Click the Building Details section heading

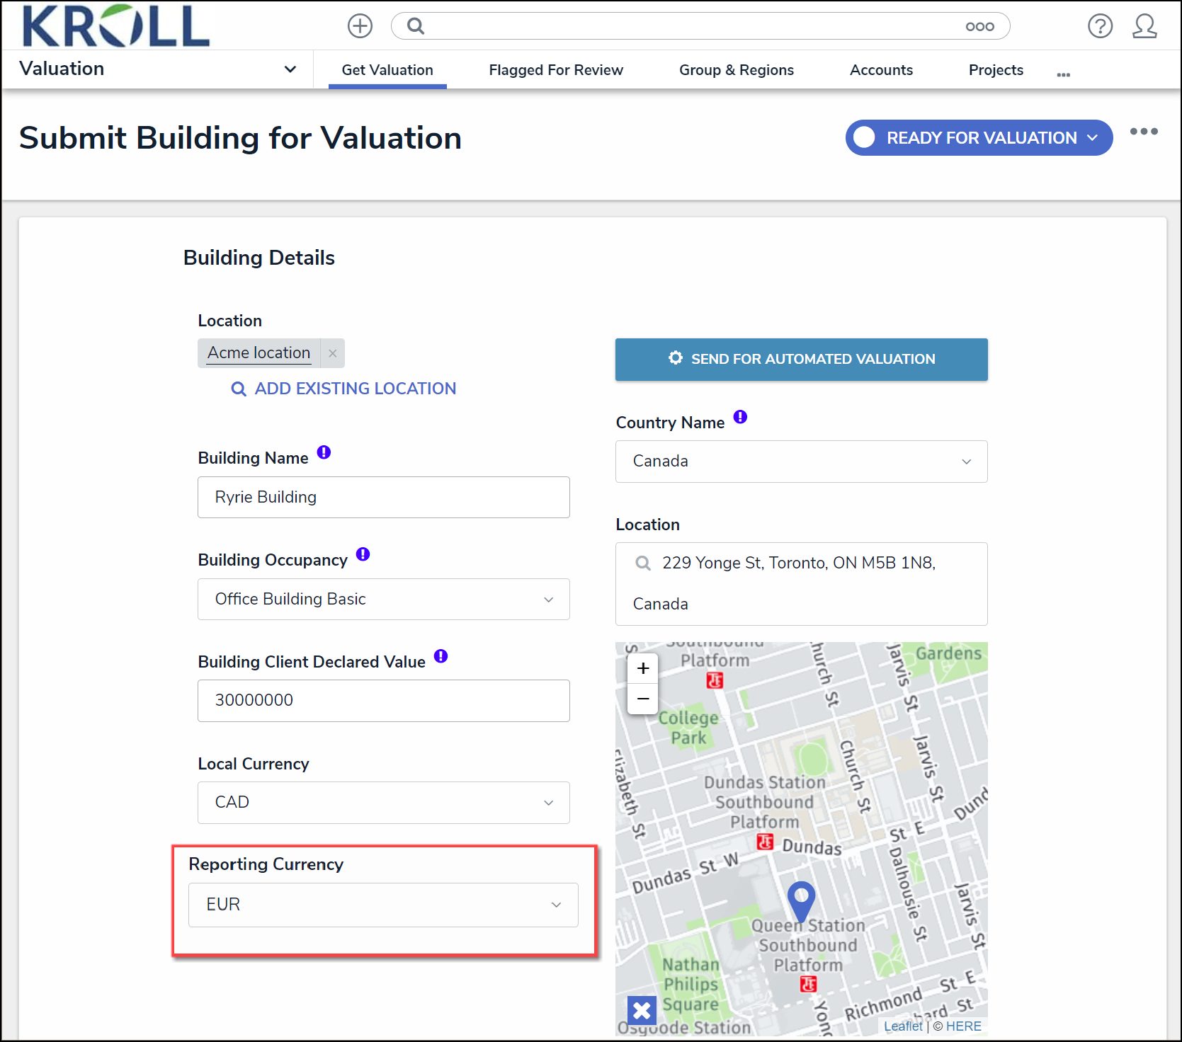tap(259, 258)
